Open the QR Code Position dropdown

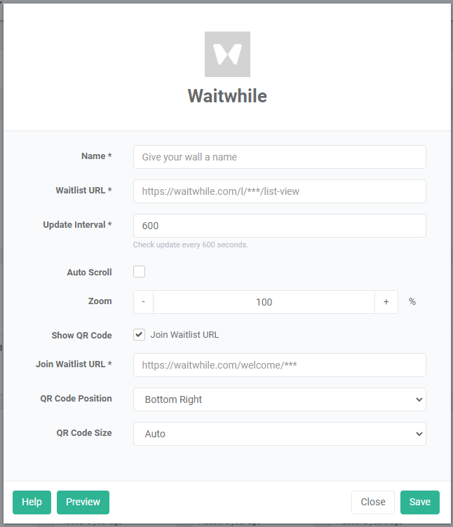280,399
